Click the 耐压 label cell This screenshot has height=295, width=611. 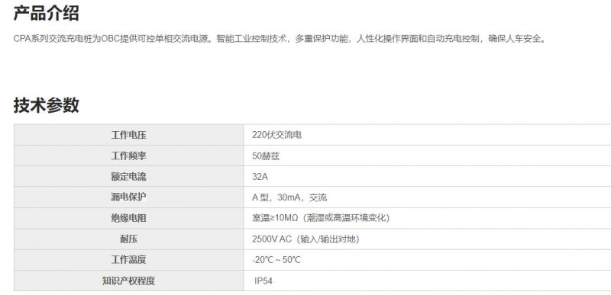pyautogui.click(x=128, y=239)
